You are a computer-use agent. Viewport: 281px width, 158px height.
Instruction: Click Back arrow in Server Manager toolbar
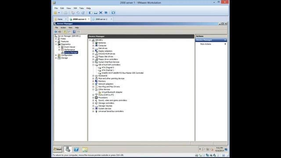(56, 32)
